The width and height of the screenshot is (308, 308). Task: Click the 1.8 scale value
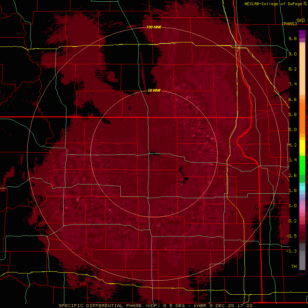point(293,191)
